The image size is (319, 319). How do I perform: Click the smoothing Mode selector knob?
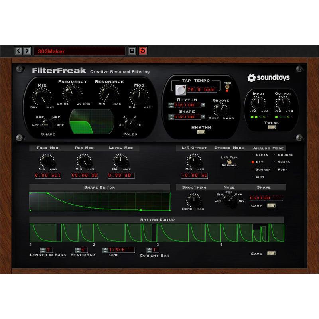[x=229, y=200]
